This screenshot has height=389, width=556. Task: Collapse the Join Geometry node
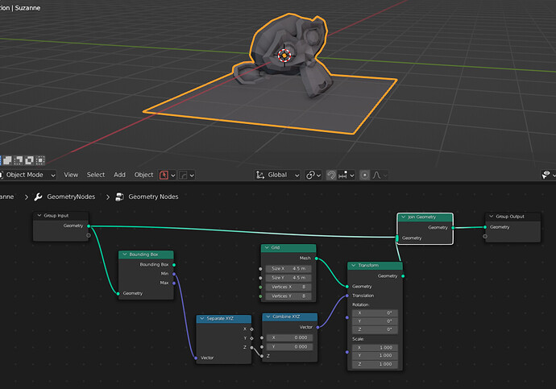tap(403, 217)
